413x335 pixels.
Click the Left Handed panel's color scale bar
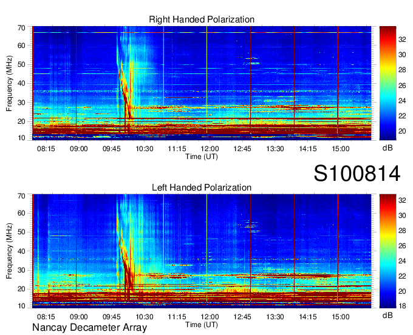[387, 251]
